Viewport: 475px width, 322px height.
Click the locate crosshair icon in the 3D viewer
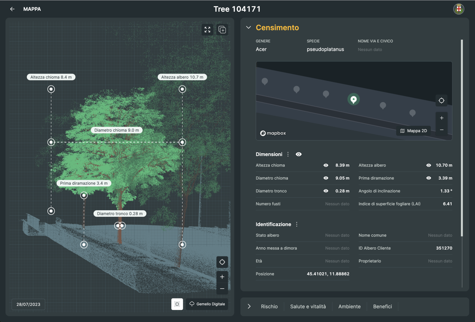pos(222,262)
